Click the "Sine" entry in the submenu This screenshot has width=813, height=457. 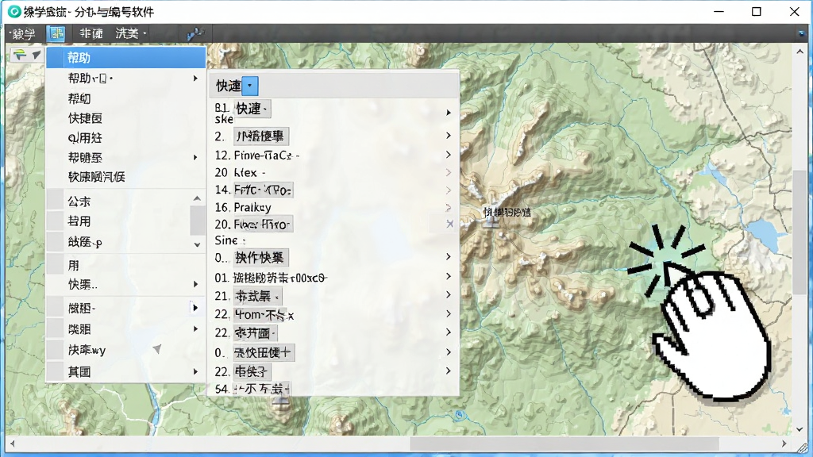pyautogui.click(x=229, y=240)
